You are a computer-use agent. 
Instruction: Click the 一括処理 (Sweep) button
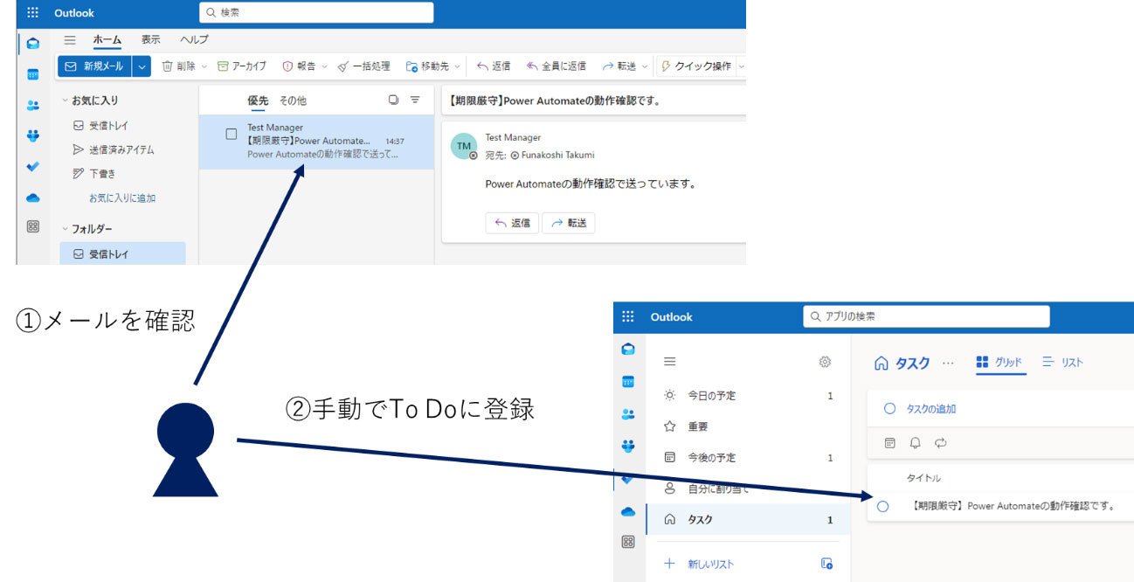tap(363, 66)
